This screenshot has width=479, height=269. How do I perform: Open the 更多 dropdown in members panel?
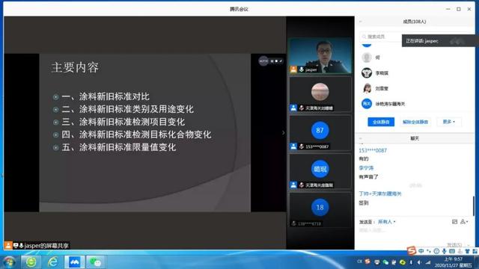[x=448, y=122]
